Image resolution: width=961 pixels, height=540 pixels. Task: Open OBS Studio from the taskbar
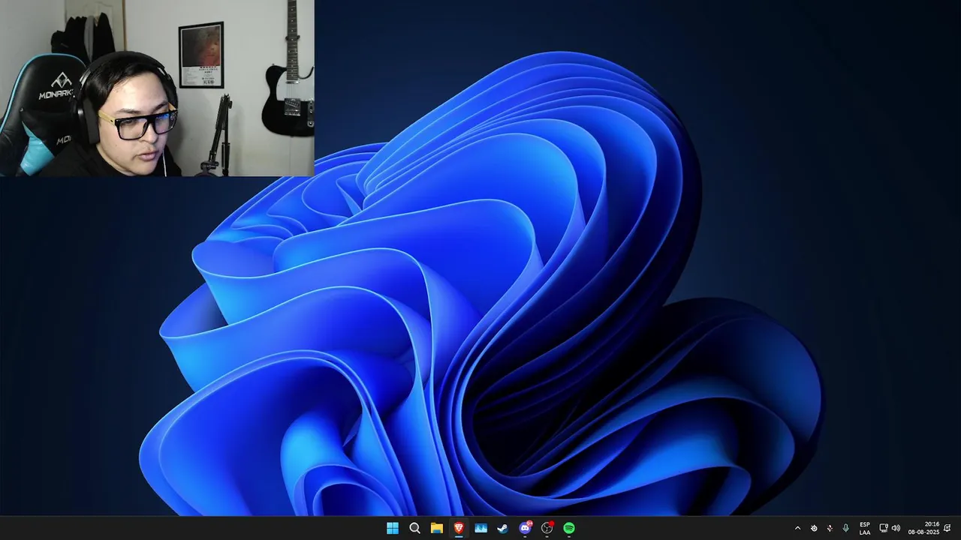(x=547, y=528)
